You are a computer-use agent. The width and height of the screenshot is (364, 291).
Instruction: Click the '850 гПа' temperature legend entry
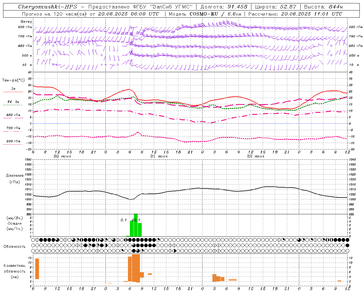coord(13,115)
